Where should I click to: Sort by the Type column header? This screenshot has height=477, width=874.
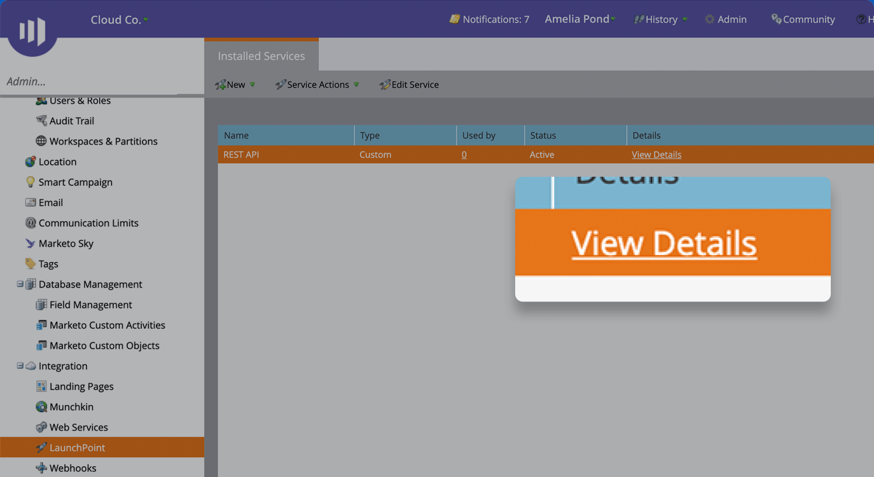tap(405, 135)
